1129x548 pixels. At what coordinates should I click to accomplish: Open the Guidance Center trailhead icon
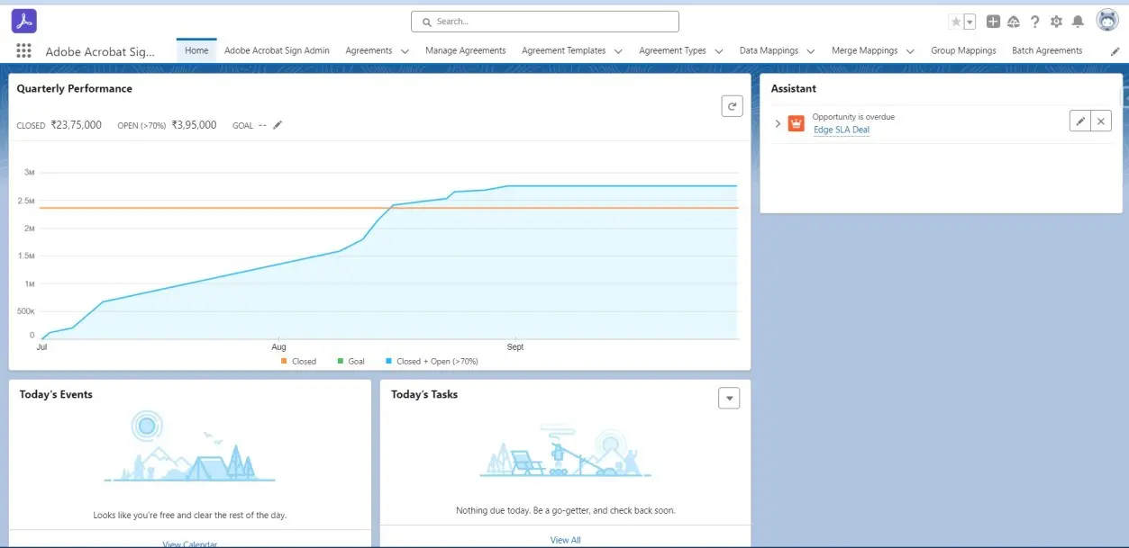1014,22
